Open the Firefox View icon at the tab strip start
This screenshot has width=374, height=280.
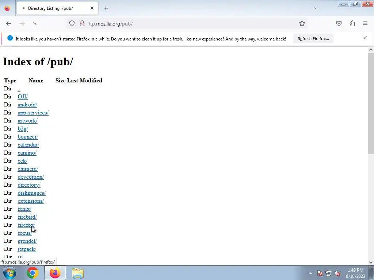pyautogui.click(x=7, y=8)
